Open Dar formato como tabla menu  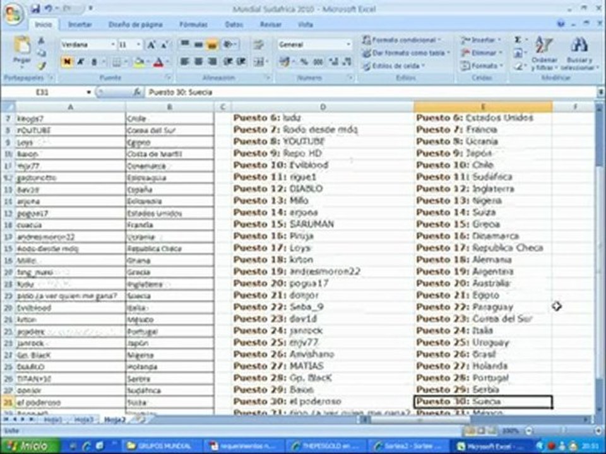pyautogui.click(x=406, y=53)
